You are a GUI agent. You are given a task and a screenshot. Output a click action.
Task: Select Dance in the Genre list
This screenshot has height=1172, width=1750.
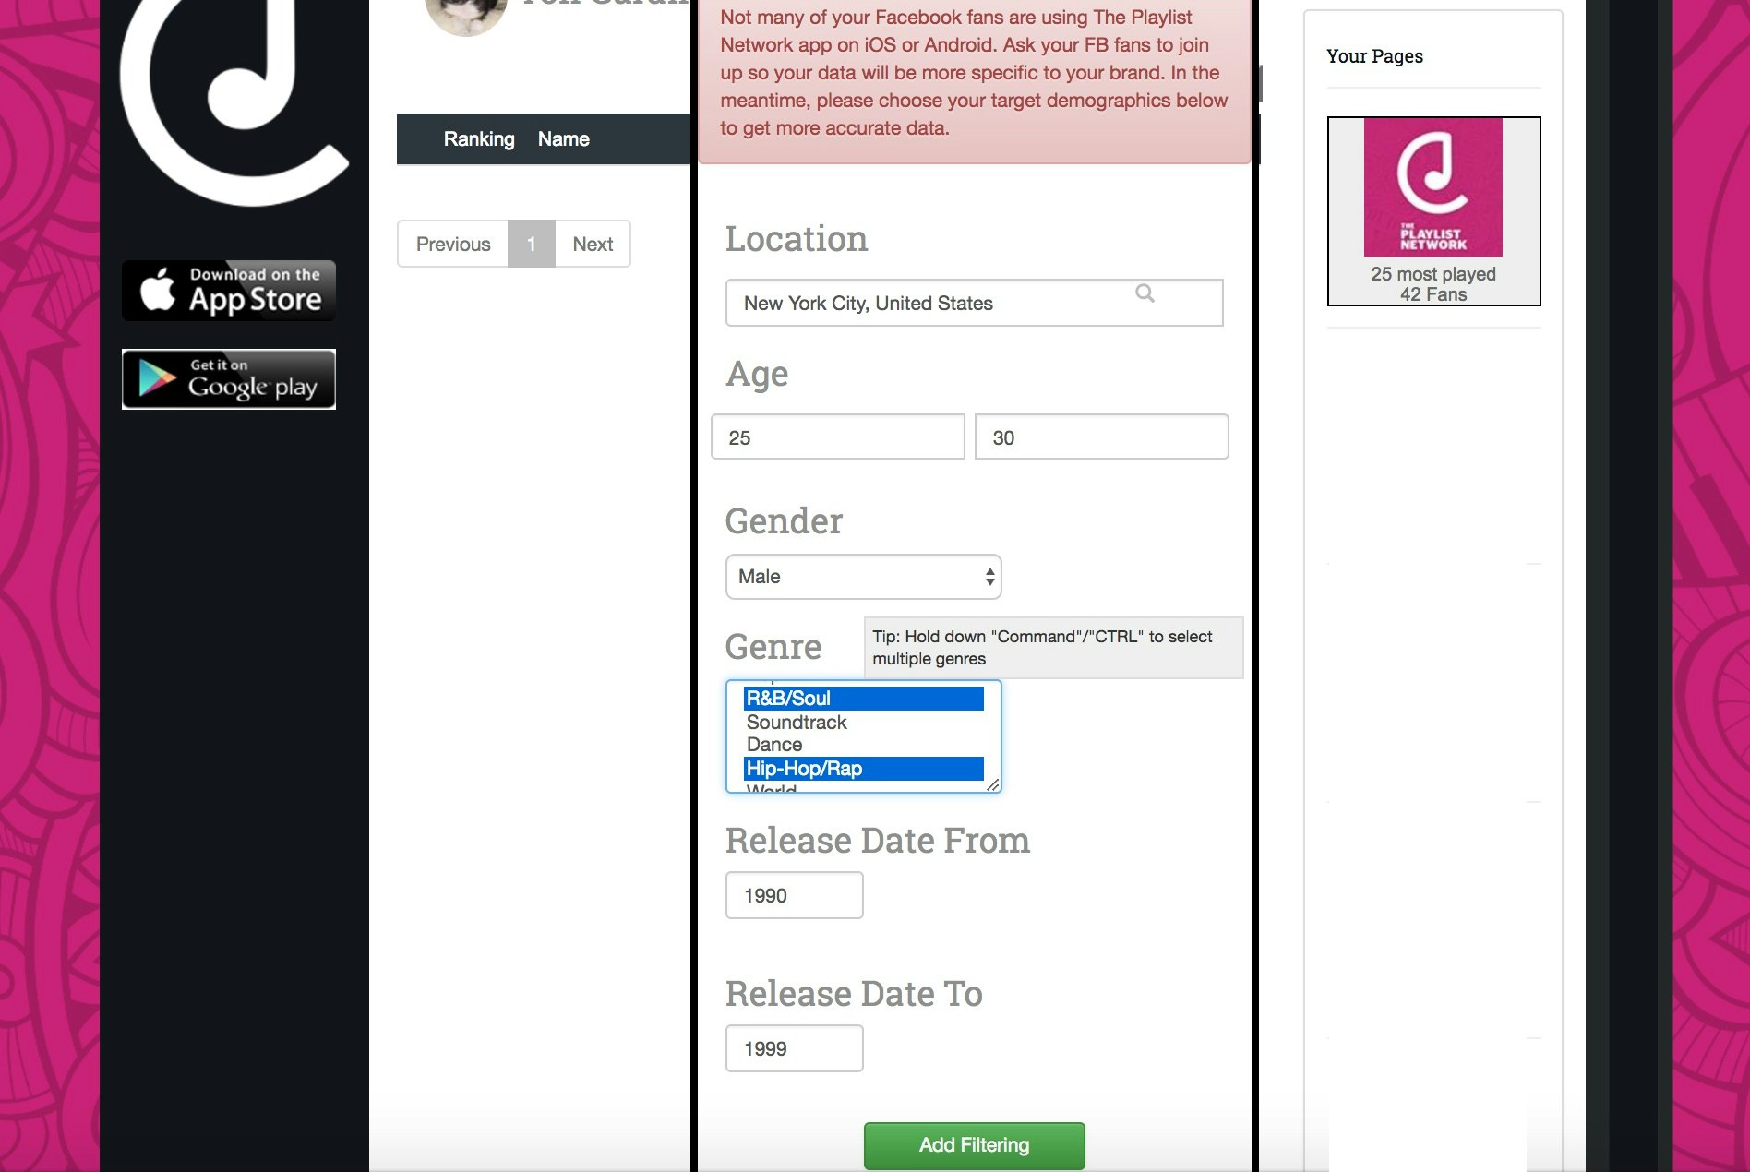click(774, 744)
